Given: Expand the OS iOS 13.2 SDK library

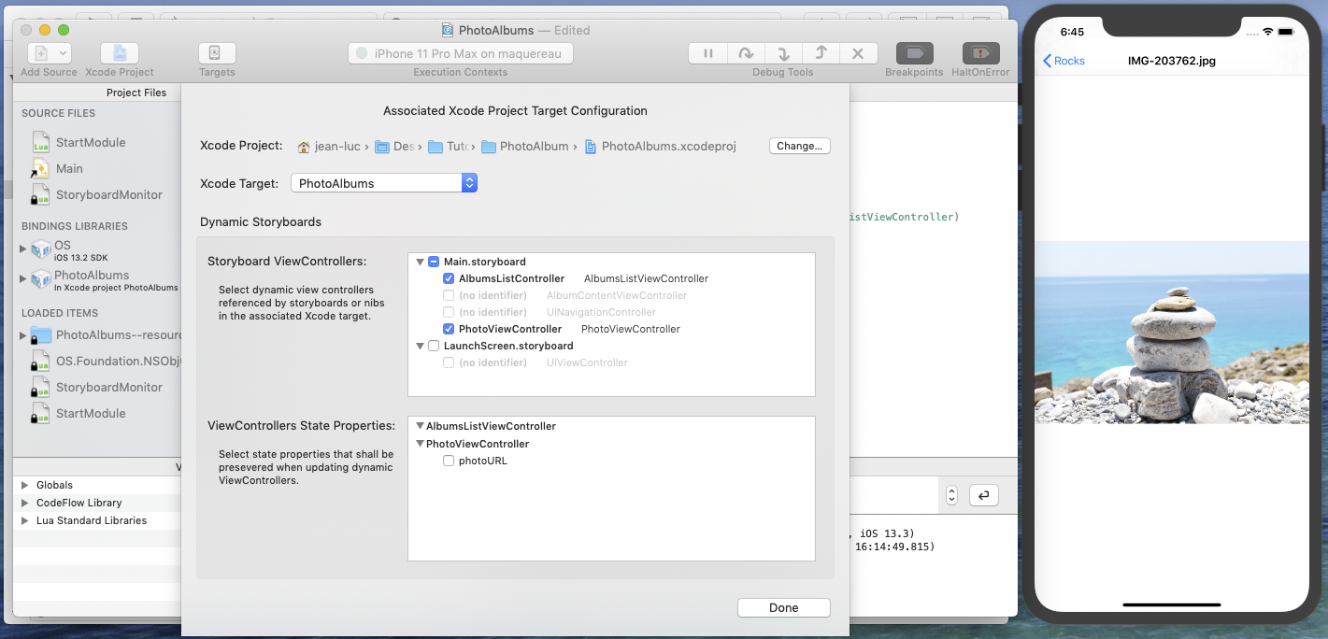Looking at the screenshot, I should 23,248.
